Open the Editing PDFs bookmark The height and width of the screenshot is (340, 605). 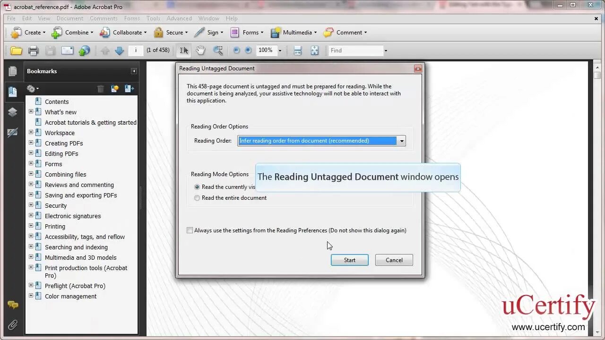61,153
